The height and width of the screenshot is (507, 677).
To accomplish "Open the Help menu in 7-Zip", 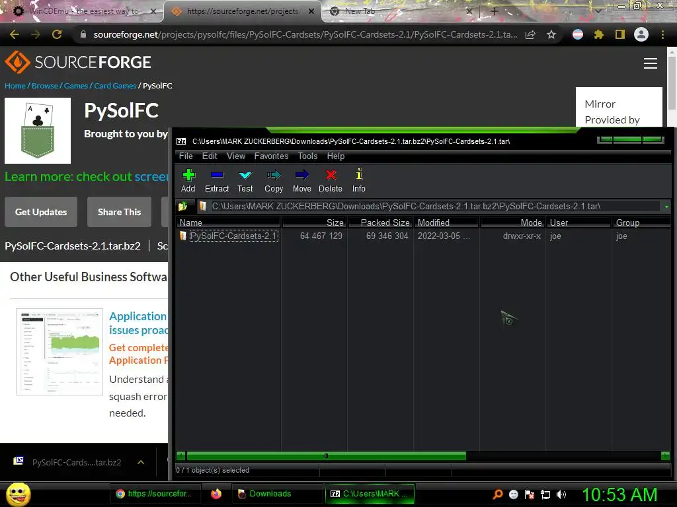I will click(x=335, y=156).
